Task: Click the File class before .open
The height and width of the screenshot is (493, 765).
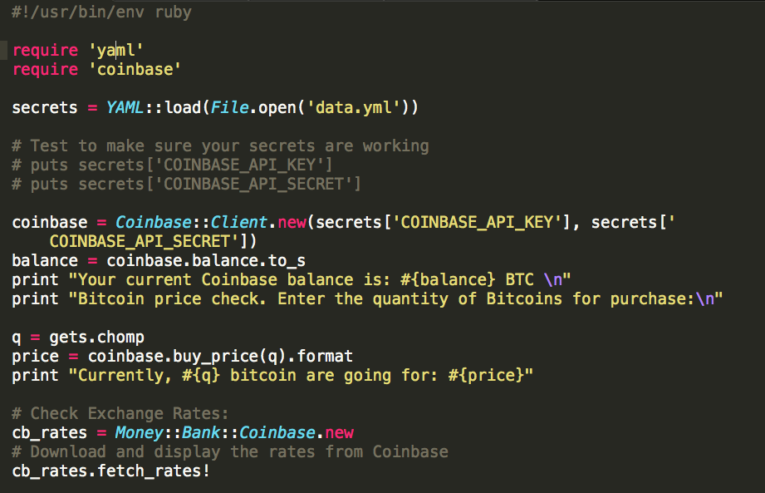Action: click(229, 107)
